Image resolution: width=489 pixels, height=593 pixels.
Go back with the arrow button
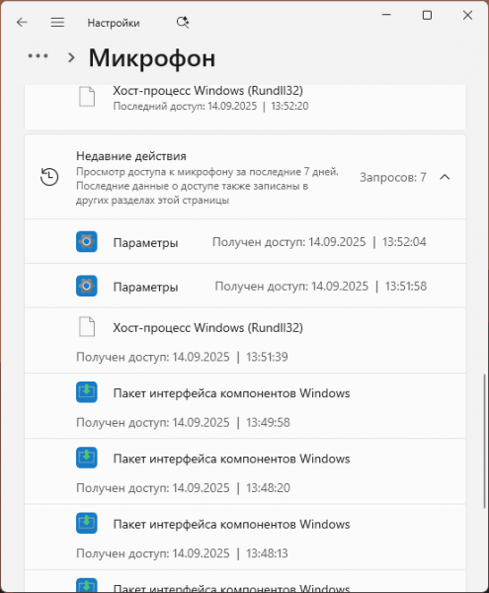click(x=22, y=23)
